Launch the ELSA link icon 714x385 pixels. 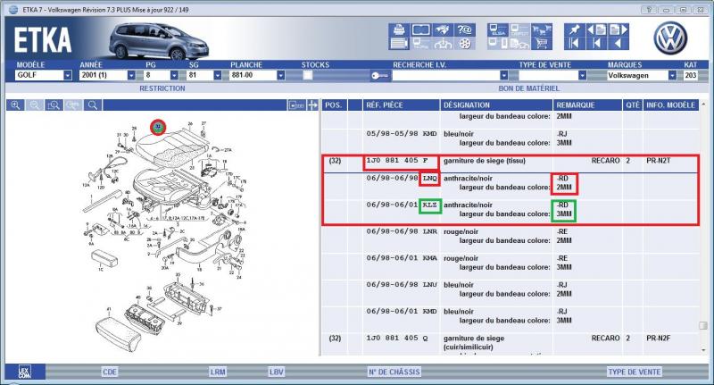point(498,29)
